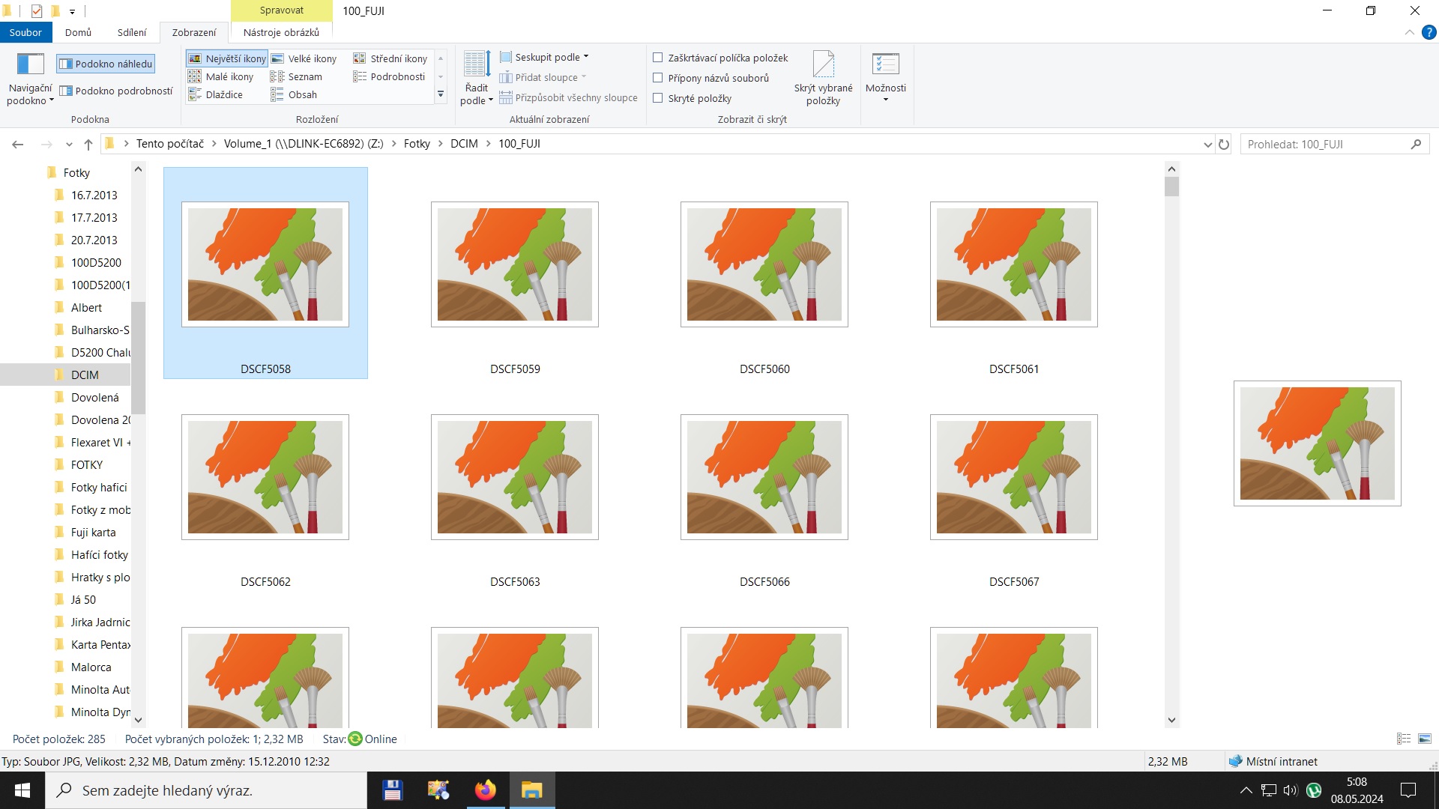
Task: Click the refresh icon beside address bar
Action: (x=1224, y=145)
